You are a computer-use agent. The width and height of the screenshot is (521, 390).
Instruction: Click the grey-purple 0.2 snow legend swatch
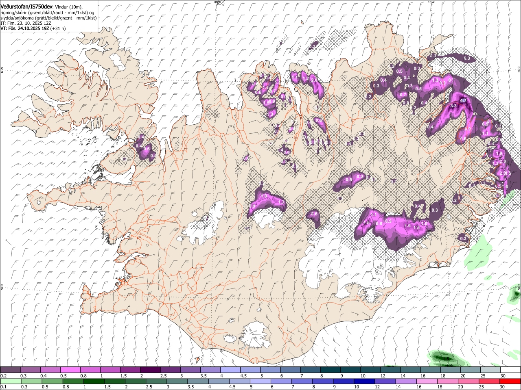pyautogui.click(x=10, y=370)
